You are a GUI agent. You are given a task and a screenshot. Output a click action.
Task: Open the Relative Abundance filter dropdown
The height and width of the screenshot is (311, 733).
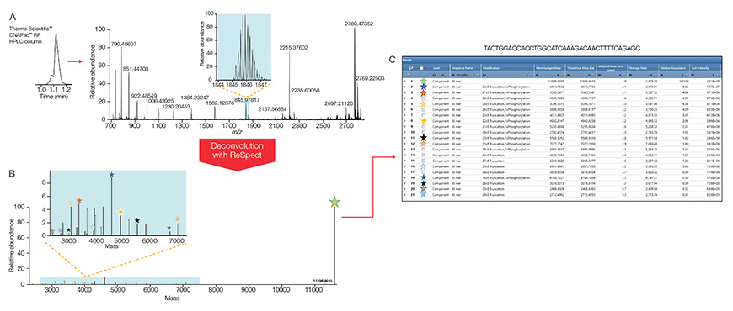tap(682, 75)
